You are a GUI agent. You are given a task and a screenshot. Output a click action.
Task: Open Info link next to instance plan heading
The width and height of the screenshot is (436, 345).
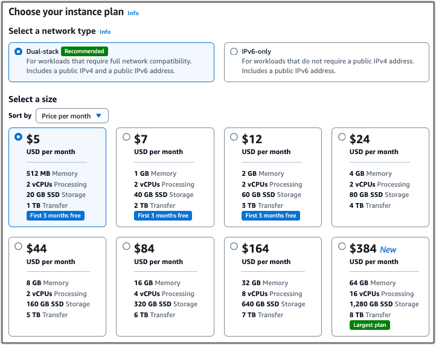133,13
